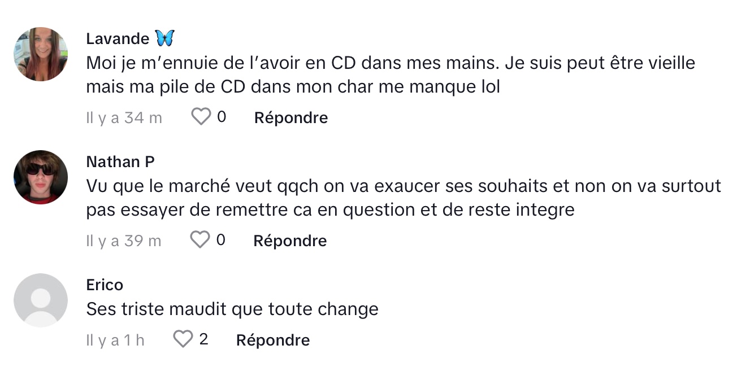Viewport: 746px width, 367px height.
Task: Open Erico's default gray avatar
Action: pos(41,300)
